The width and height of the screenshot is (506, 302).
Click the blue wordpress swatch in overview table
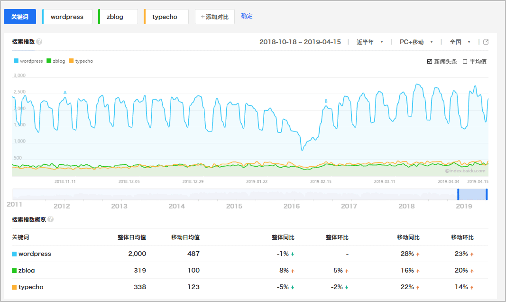pyautogui.click(x=14, y=254)
